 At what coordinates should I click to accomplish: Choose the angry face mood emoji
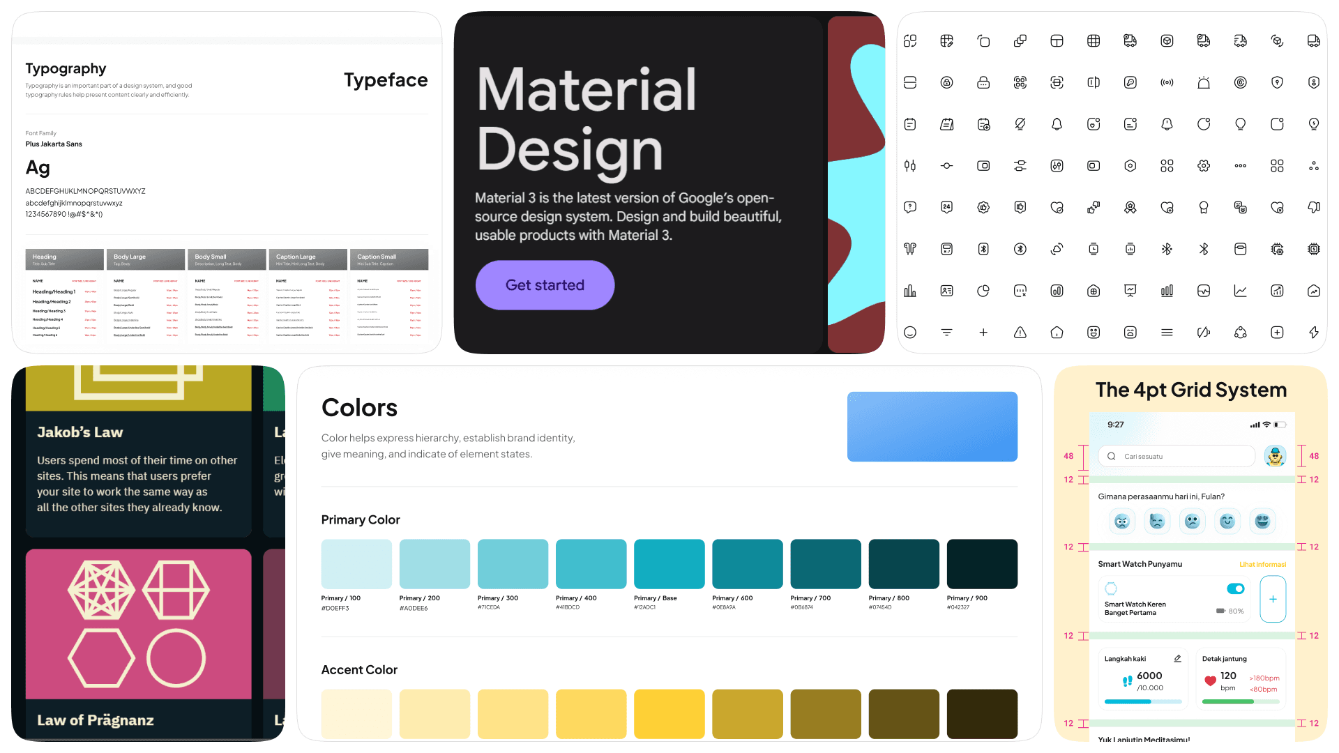click(1121, 521)
